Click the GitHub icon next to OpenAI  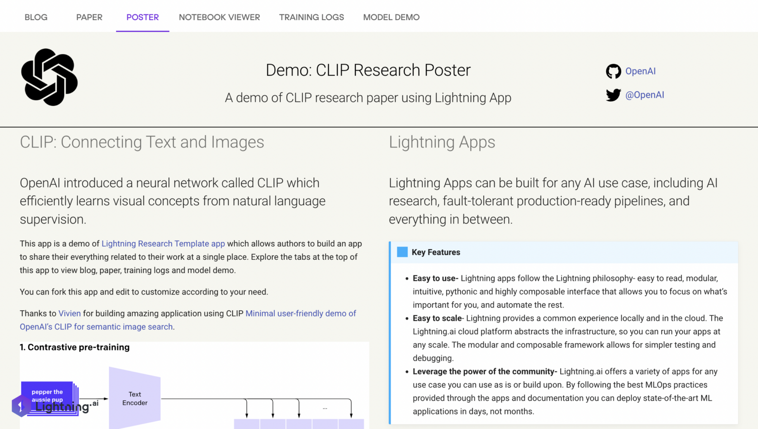pos(613,71)
